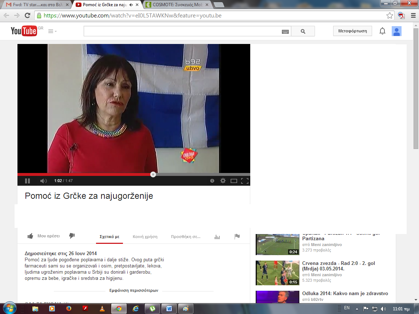Image resolution: width=419 pixels, height=314 pixels.
Task: Open the Windows Start button
Action: click(x=9, y=309)
